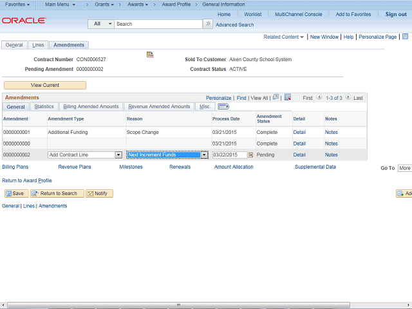Open the Amendment Type dropdown for 0000000002
The height and width of the screenshot is (309, 412).
[x=118, y=154]
